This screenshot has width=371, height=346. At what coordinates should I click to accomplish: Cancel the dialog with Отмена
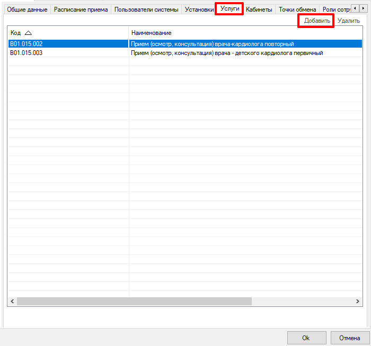click(x=349, y=338)
